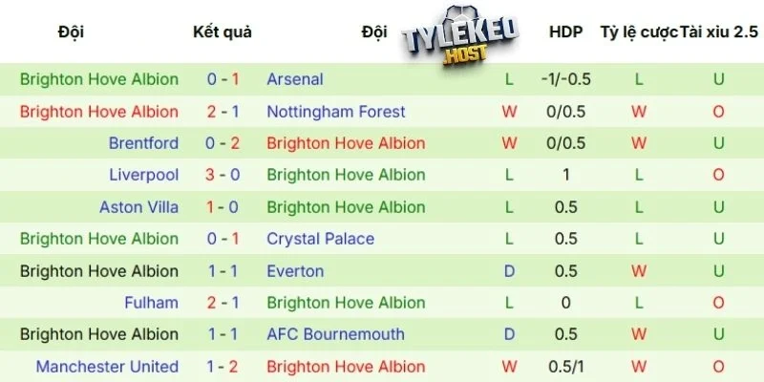This screenshot has width=764, height=382.
Task: Select Crystal Palace in the opponent column
Action: pyautogui.click(x=321, y=239)
